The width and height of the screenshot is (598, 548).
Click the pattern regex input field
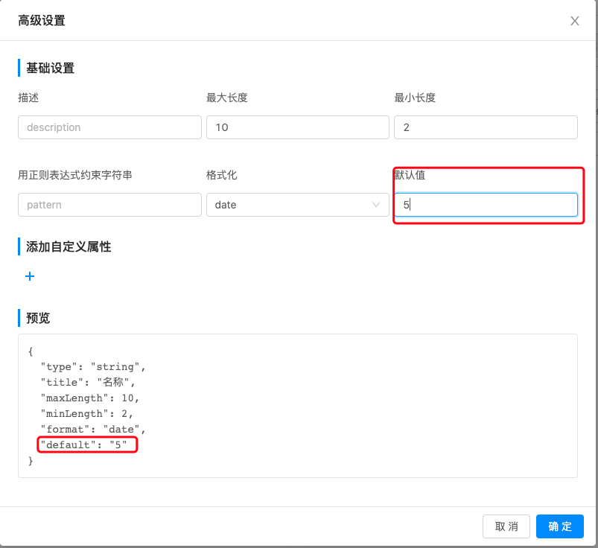[109, 205]
